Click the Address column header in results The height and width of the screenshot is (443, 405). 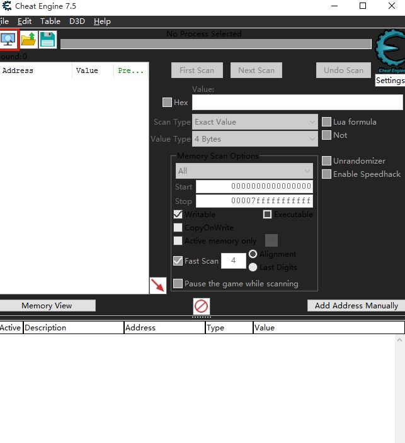click(x=36, y=70)
